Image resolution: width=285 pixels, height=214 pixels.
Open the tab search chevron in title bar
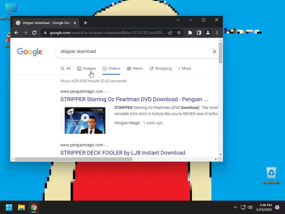[x=178, y=20]
